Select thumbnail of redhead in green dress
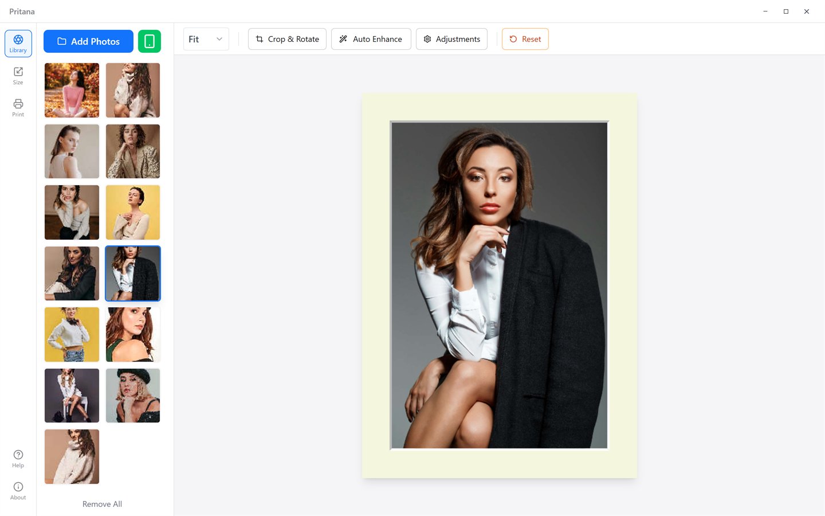Image resolution: width=825 pixels, height=516 pixels. pos(133,334)
